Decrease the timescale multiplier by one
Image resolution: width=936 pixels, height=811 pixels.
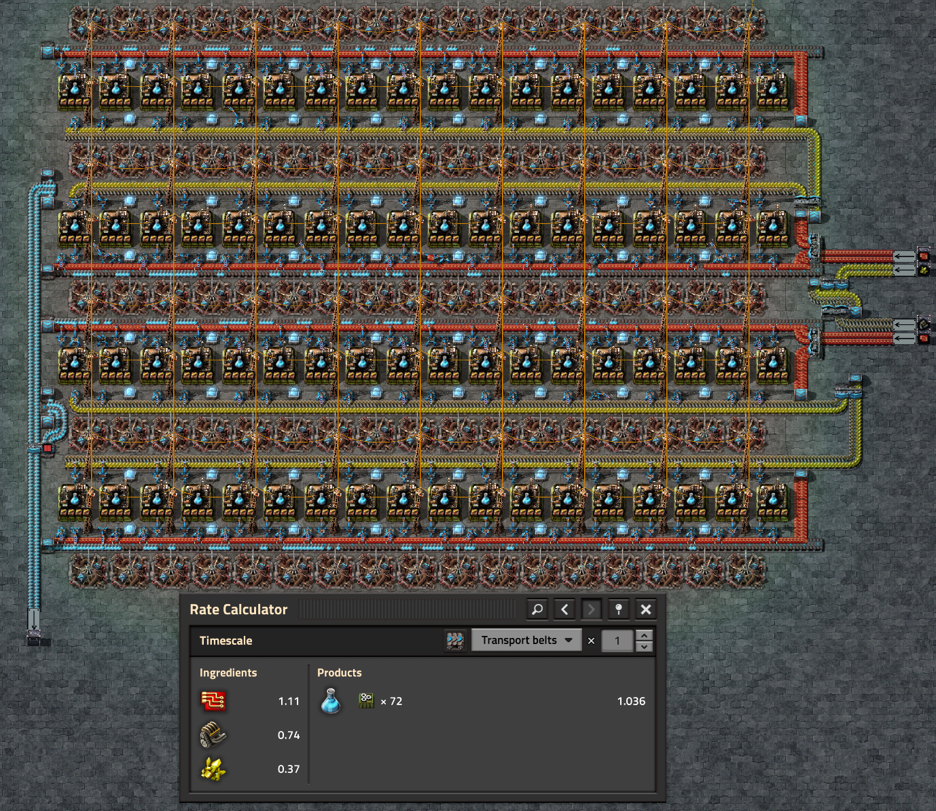[644, 645]
